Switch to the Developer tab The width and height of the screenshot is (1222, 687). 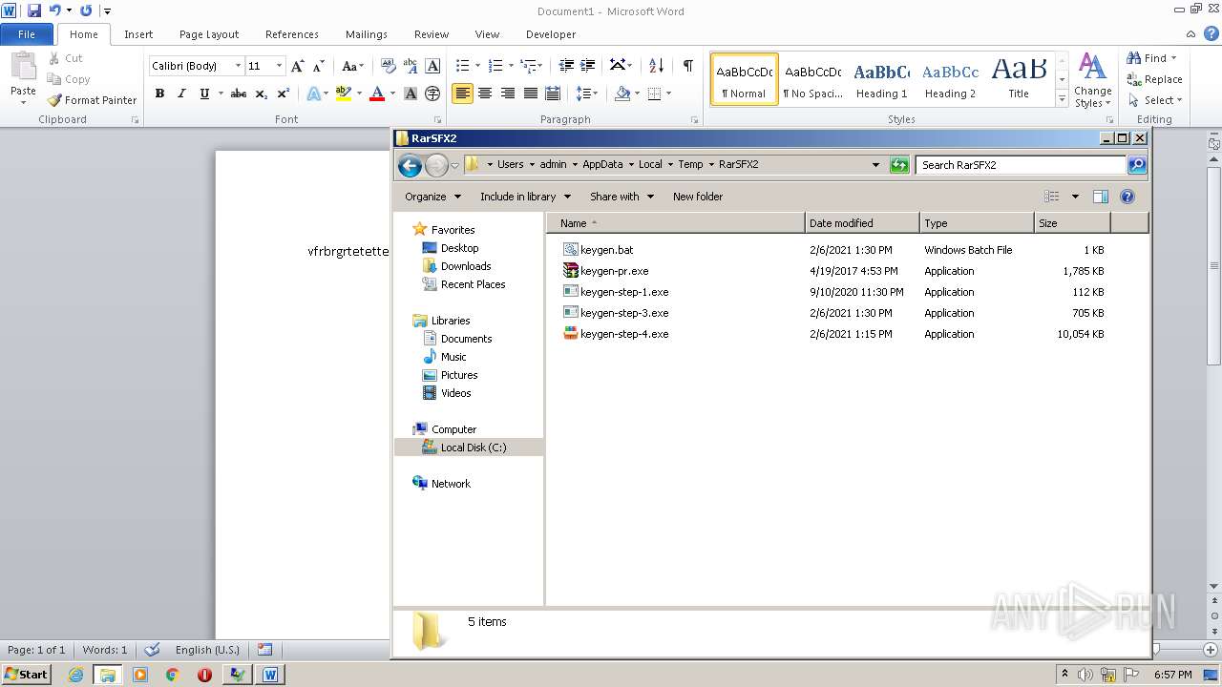point(551,34)
